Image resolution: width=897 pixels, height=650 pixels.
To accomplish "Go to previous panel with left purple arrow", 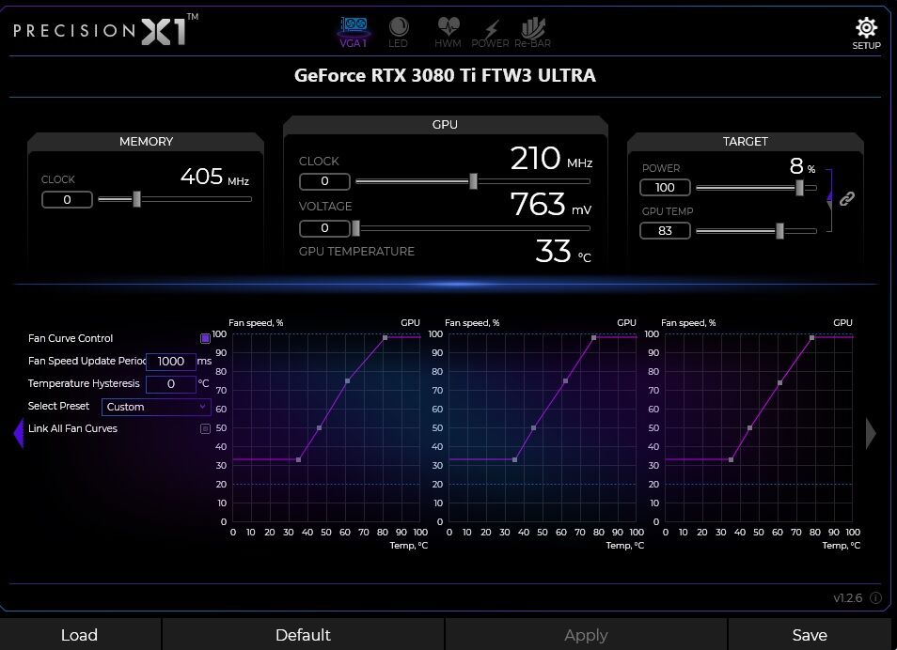I will (x=19, y=433).
